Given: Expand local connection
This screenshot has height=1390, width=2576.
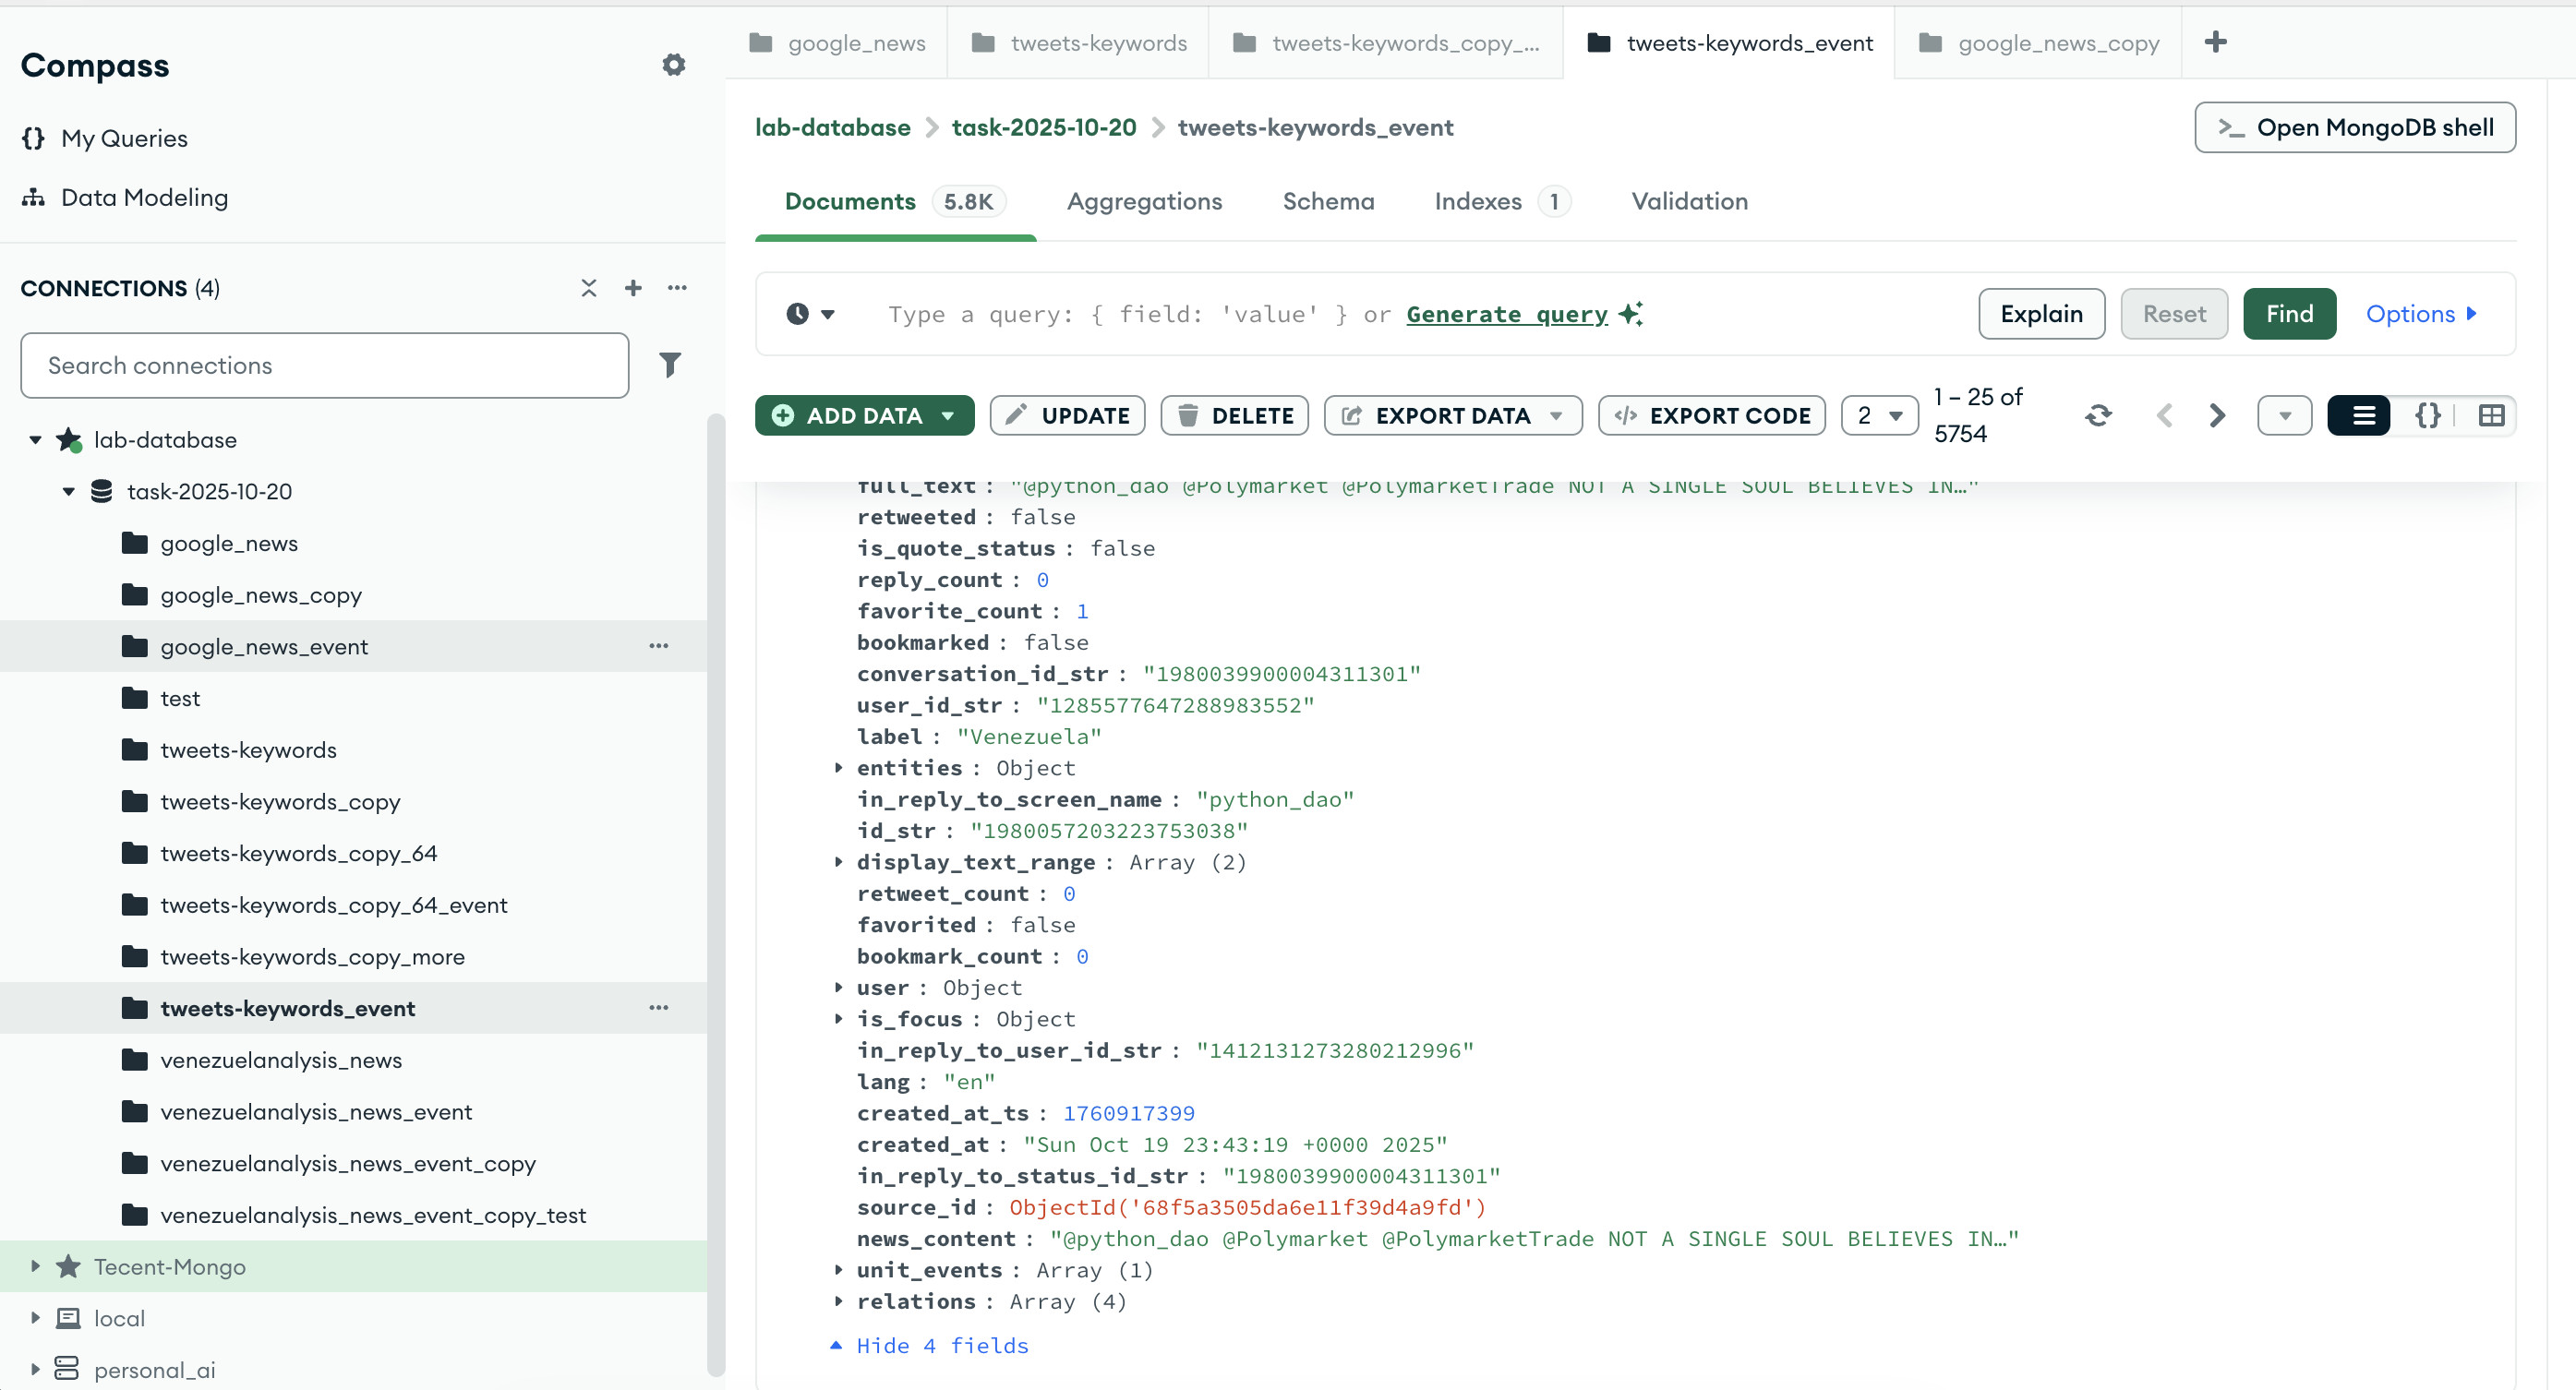Looking at the screenshot, I should (35, 1318).
